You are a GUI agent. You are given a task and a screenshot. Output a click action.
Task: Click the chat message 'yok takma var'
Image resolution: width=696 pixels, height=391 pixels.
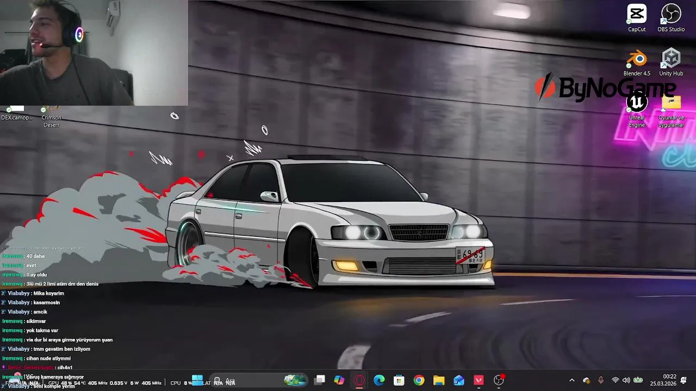coord(42,331)
